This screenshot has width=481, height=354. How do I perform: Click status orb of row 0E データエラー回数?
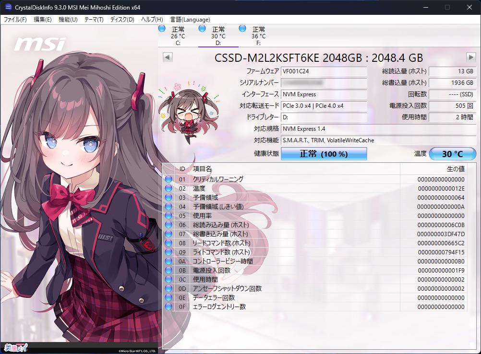pyautogui.click(x=168, y=297)
